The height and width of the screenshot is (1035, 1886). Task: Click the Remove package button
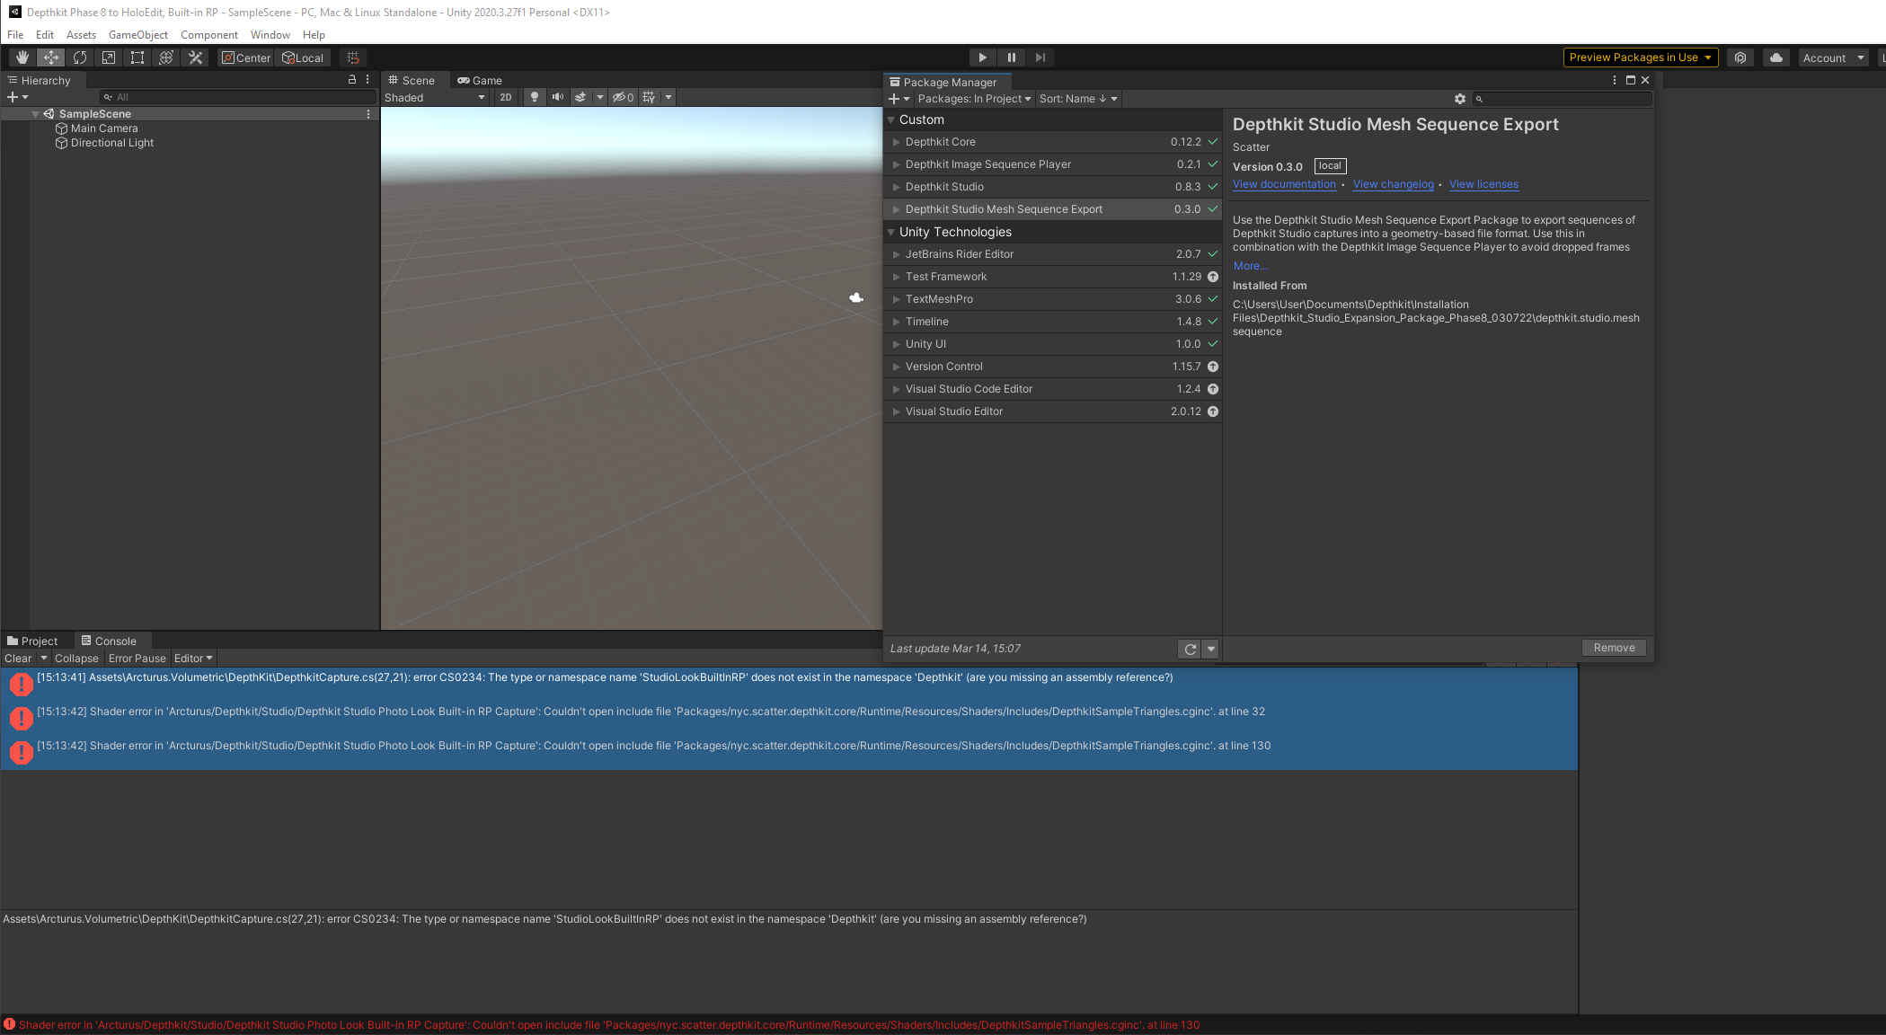(1614, 648)
